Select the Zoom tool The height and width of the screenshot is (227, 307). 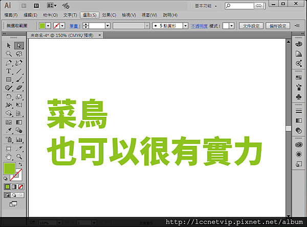(x=19, y=157)
